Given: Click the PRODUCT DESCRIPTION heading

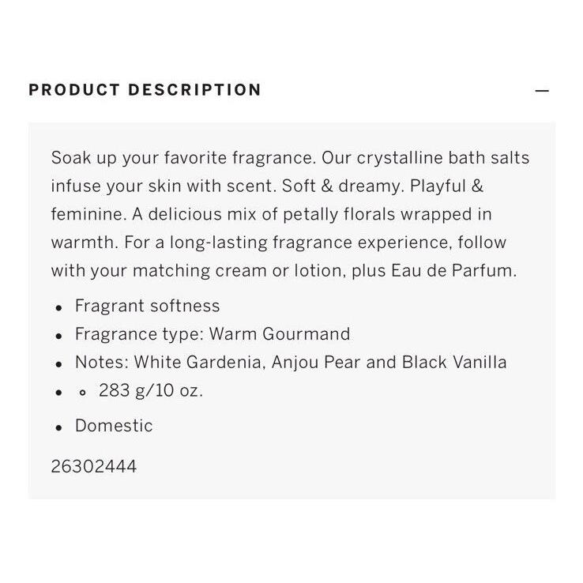Looking at the screenshot, I should (x=145, y=90).
